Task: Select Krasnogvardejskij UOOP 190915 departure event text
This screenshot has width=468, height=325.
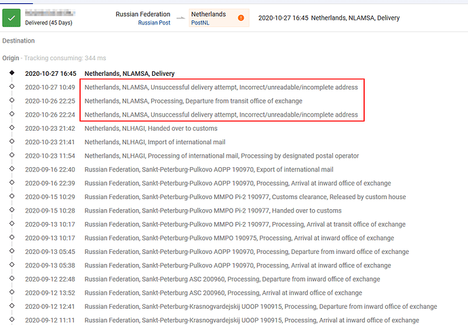Action: pyautogui.click(x=260, y=307)
